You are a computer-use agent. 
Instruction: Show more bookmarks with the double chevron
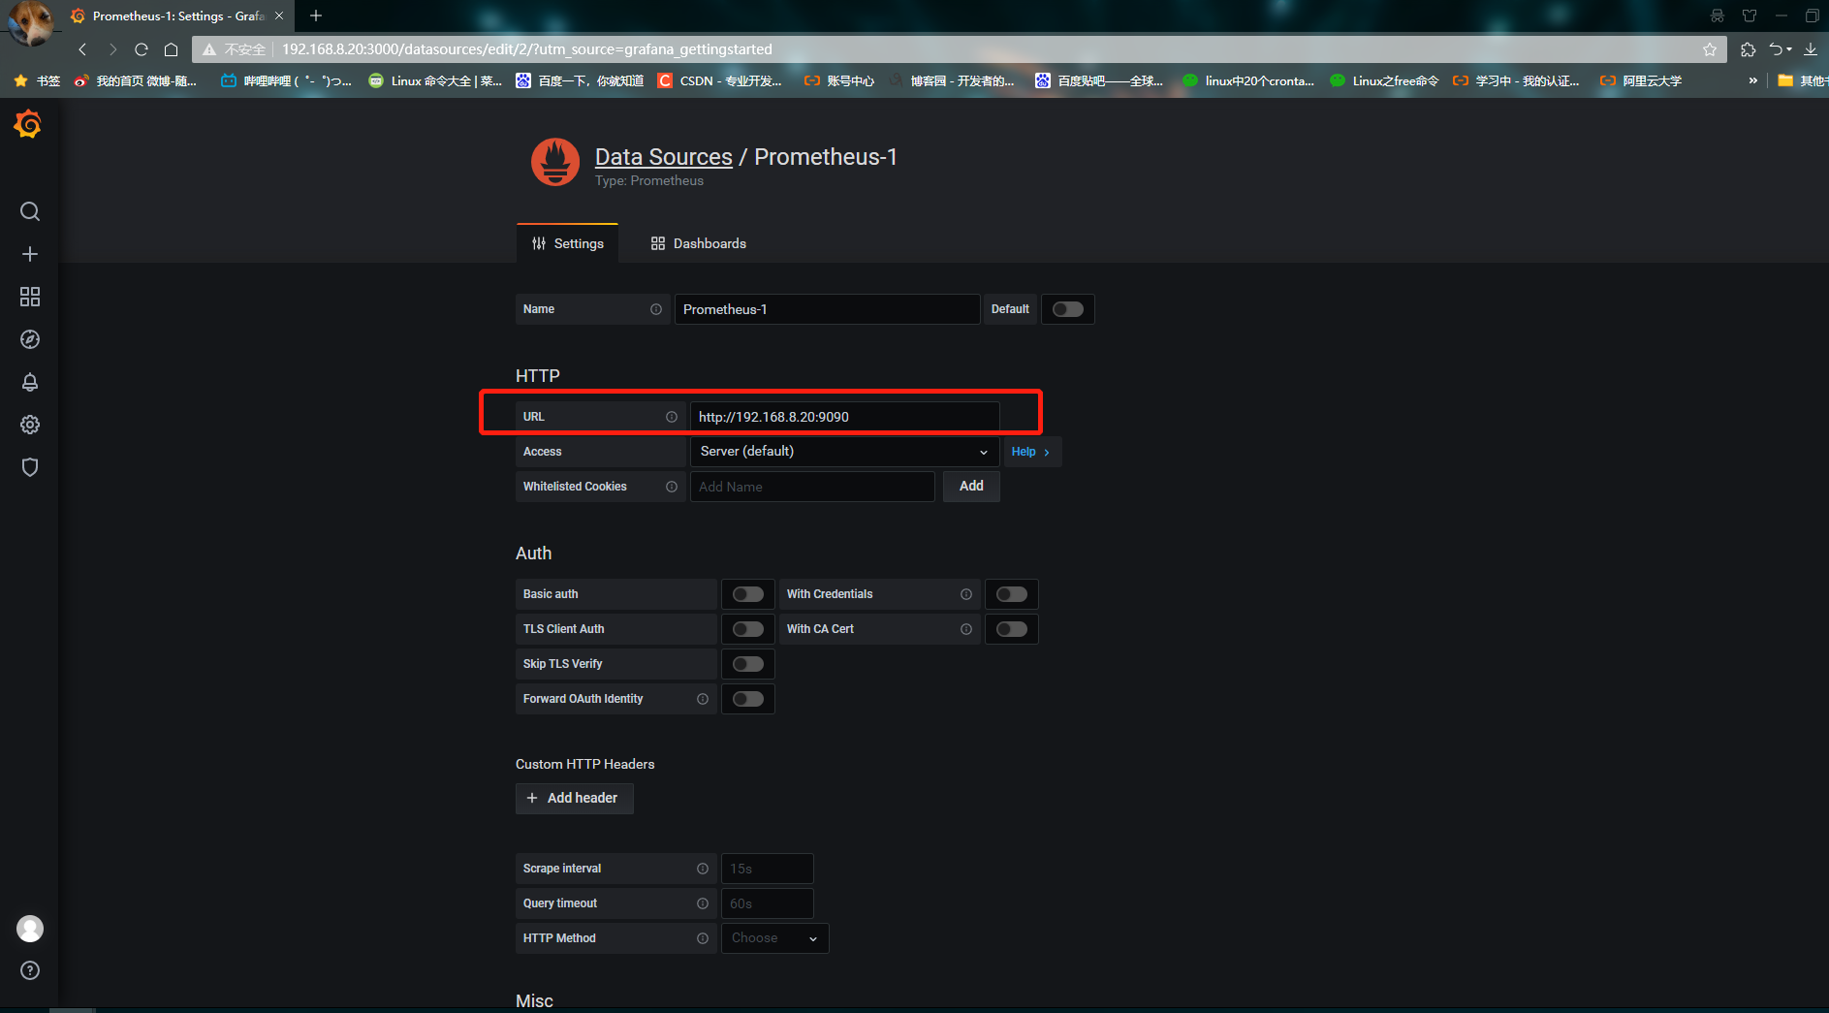tap(1752, 81)
